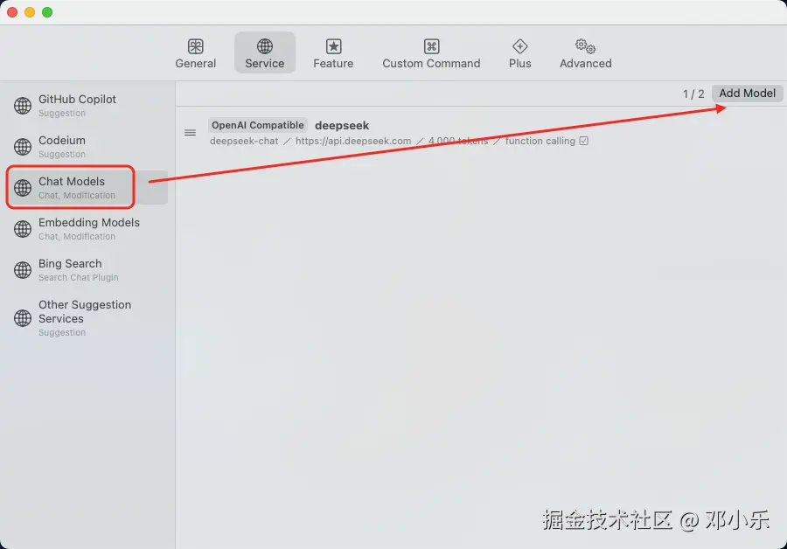Open the Advanced settings tab

[585, 53]
